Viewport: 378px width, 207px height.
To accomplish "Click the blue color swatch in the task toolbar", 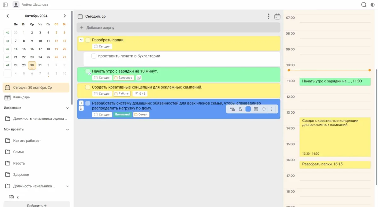I will 248,109.
